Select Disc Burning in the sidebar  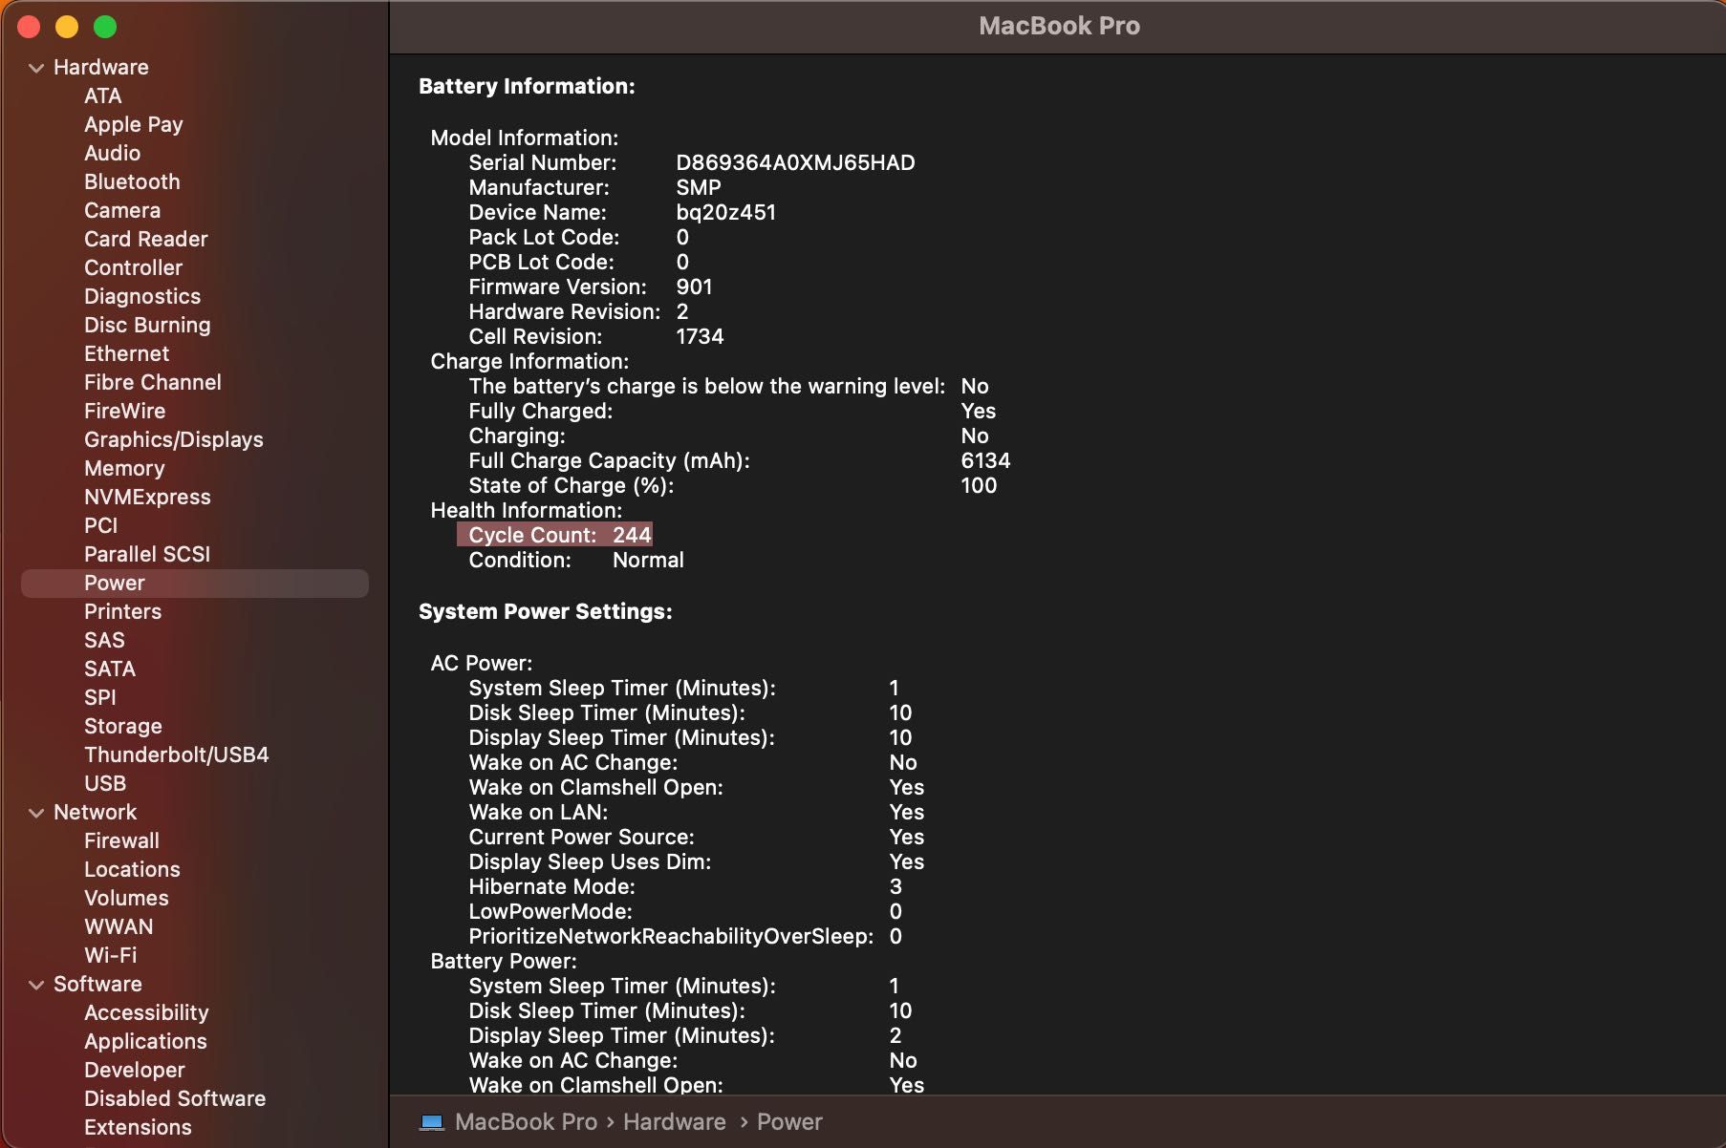coord(147,325)
